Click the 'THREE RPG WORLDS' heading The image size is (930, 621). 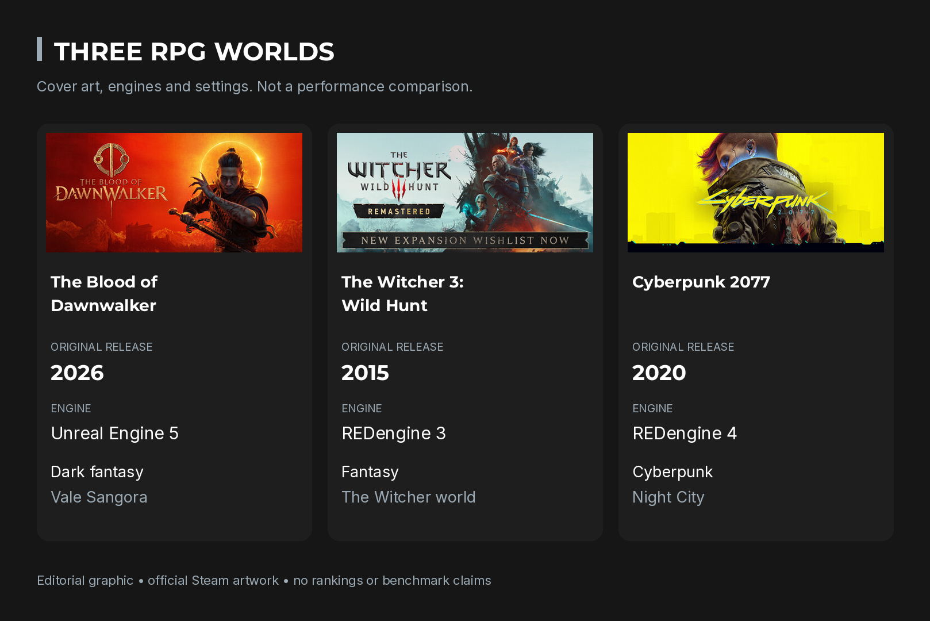coord(194,52)
